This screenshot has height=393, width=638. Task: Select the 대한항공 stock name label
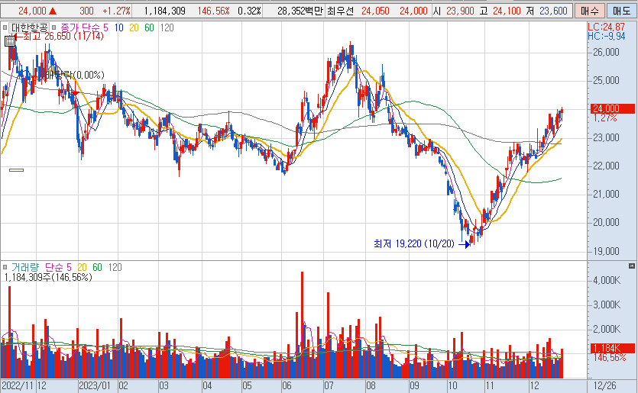click(29, 27)
